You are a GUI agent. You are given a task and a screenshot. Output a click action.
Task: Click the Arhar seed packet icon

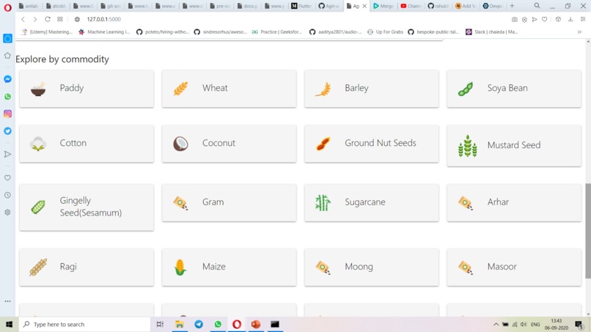pos(466,203)
